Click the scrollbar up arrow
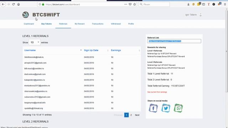 [227, 9]
